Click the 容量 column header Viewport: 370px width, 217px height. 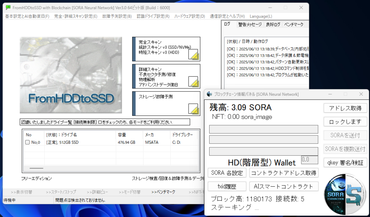129,135
